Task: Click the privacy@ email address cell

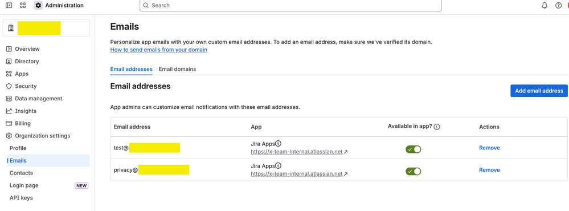Action: click(152, 170)
